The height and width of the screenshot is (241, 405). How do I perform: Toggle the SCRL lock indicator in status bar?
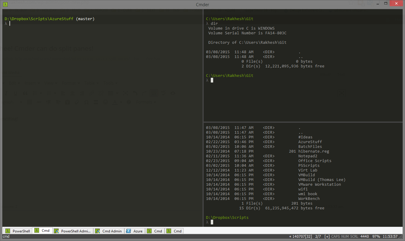point(354,237)
